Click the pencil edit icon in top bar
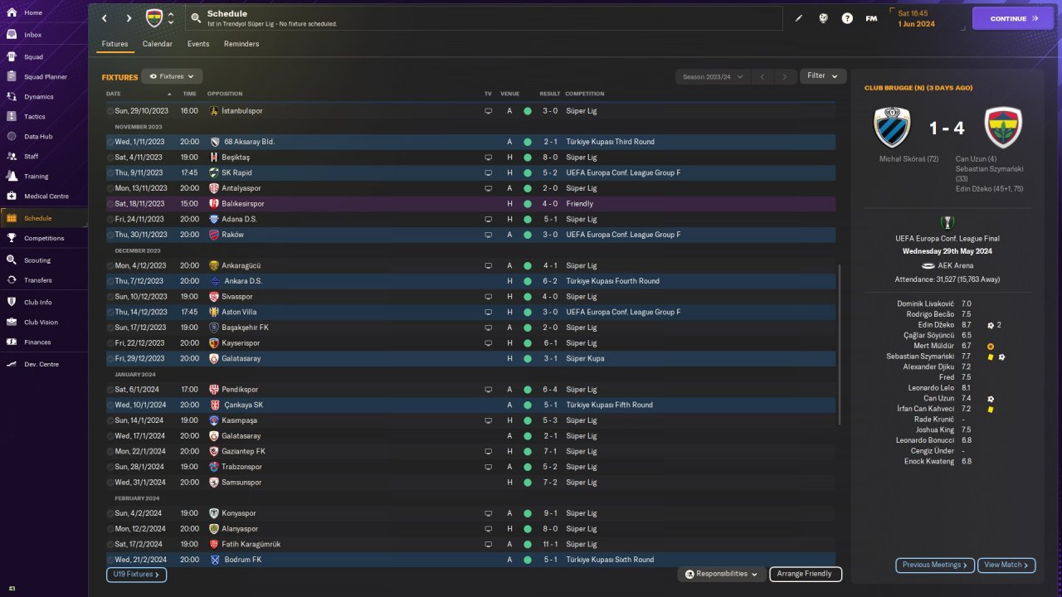Image resolution: width=1062 pixels, height=597 pixels. [799, 18]
